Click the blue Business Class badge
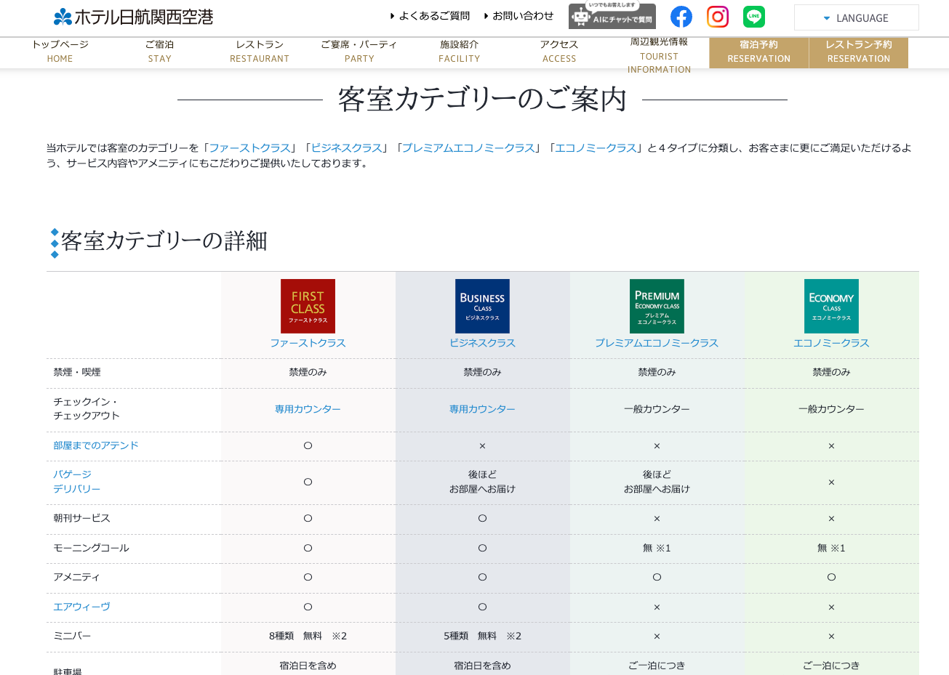 [482, 306]
